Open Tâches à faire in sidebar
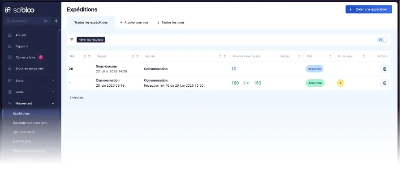This screenshot has height=173, width=400. [25, 58]
